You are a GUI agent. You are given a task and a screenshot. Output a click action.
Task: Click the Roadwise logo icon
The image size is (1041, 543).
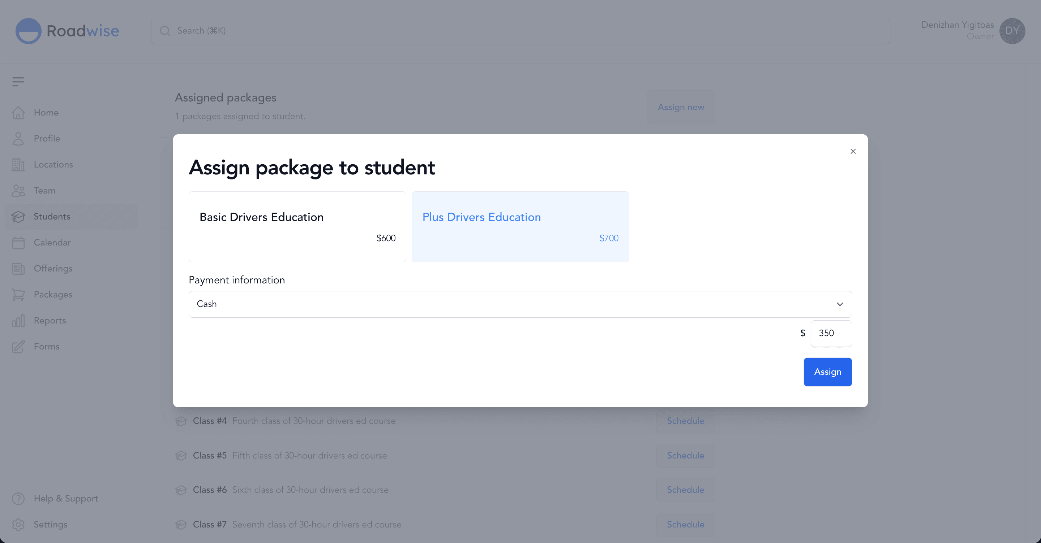point(28,31)
